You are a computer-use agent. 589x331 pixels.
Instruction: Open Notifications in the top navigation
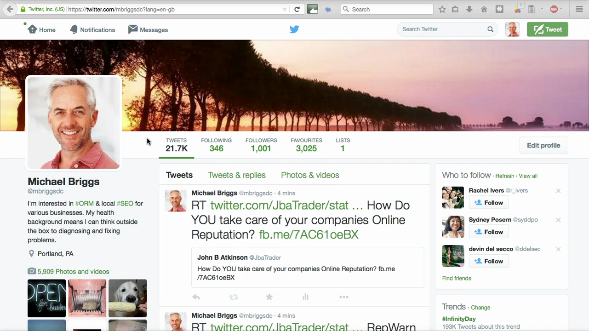92,29
